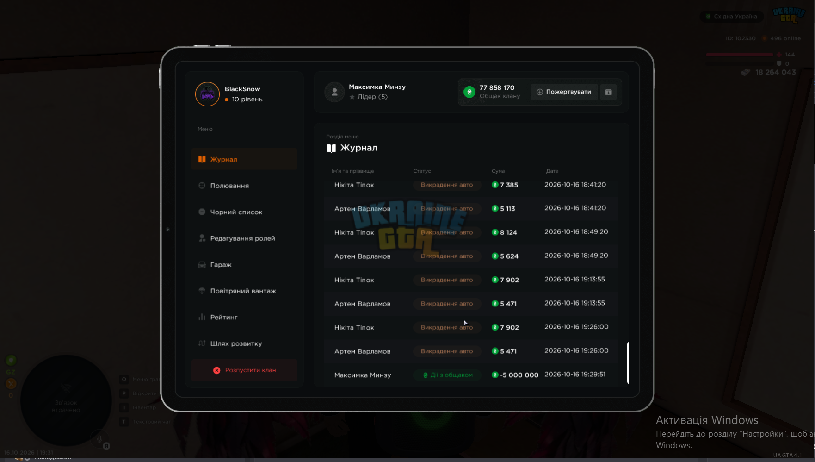Click the journal list scrollbar
815x462 pixels.
click(628, 363)
